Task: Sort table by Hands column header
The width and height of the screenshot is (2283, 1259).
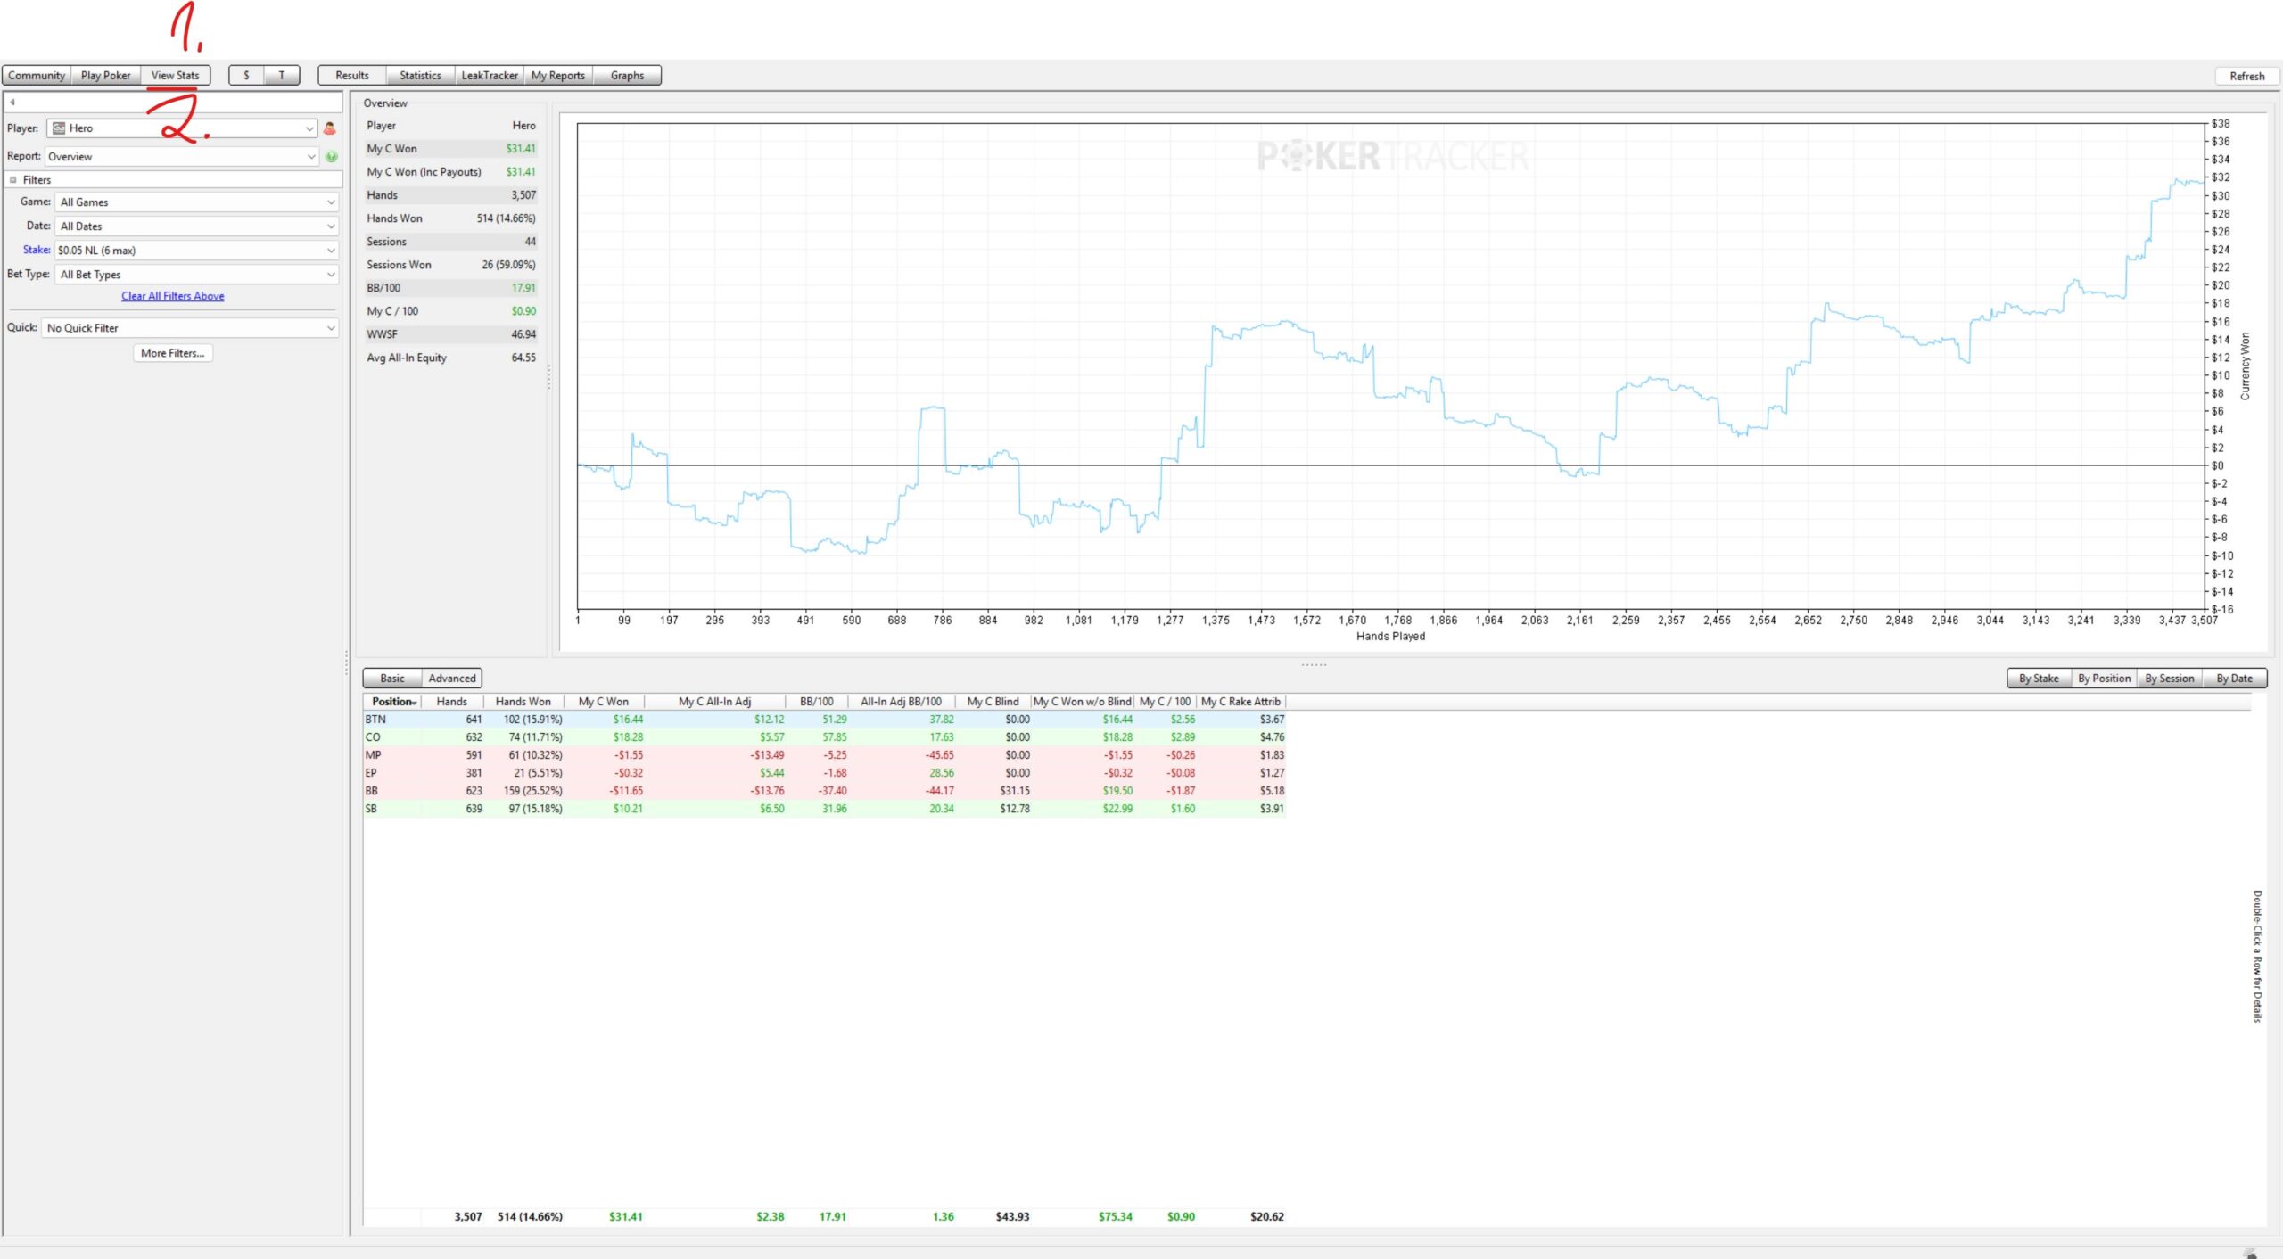Action: [x=452, y=702]
